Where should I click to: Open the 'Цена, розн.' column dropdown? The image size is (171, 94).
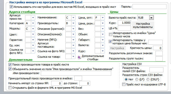(x=103, y=23)
